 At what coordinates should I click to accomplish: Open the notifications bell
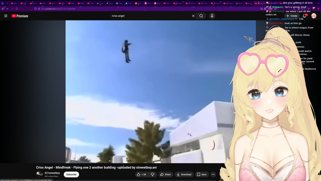[304, 16]
